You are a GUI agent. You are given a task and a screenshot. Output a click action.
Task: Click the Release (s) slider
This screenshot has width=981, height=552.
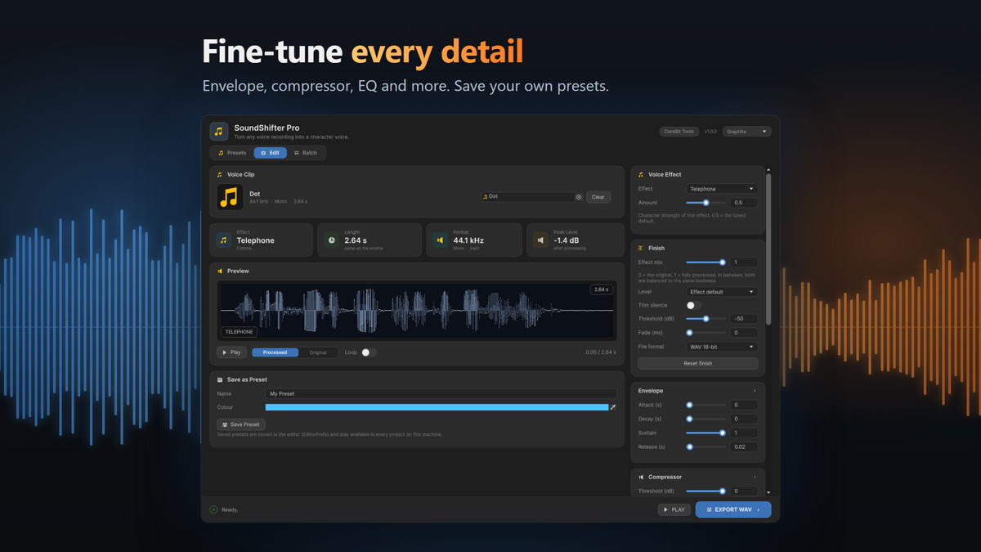coord(706,447)
